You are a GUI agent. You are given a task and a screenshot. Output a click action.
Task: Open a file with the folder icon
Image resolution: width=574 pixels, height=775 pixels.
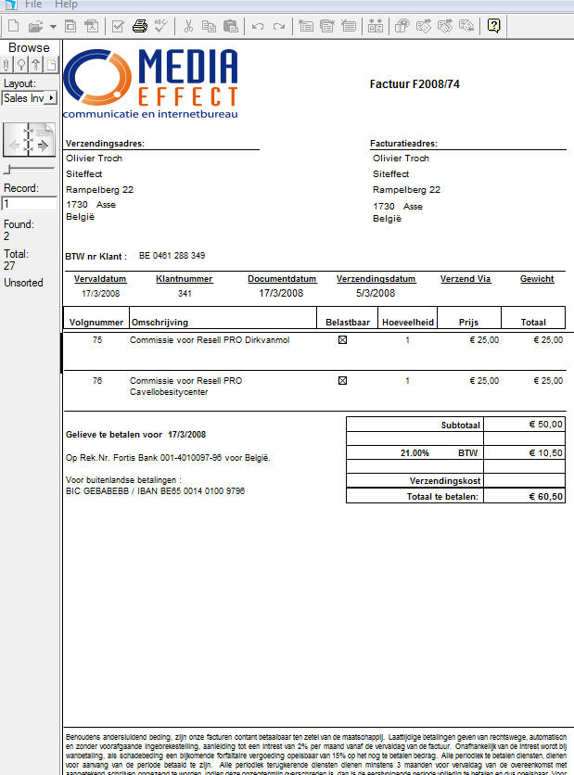[35, 26]
